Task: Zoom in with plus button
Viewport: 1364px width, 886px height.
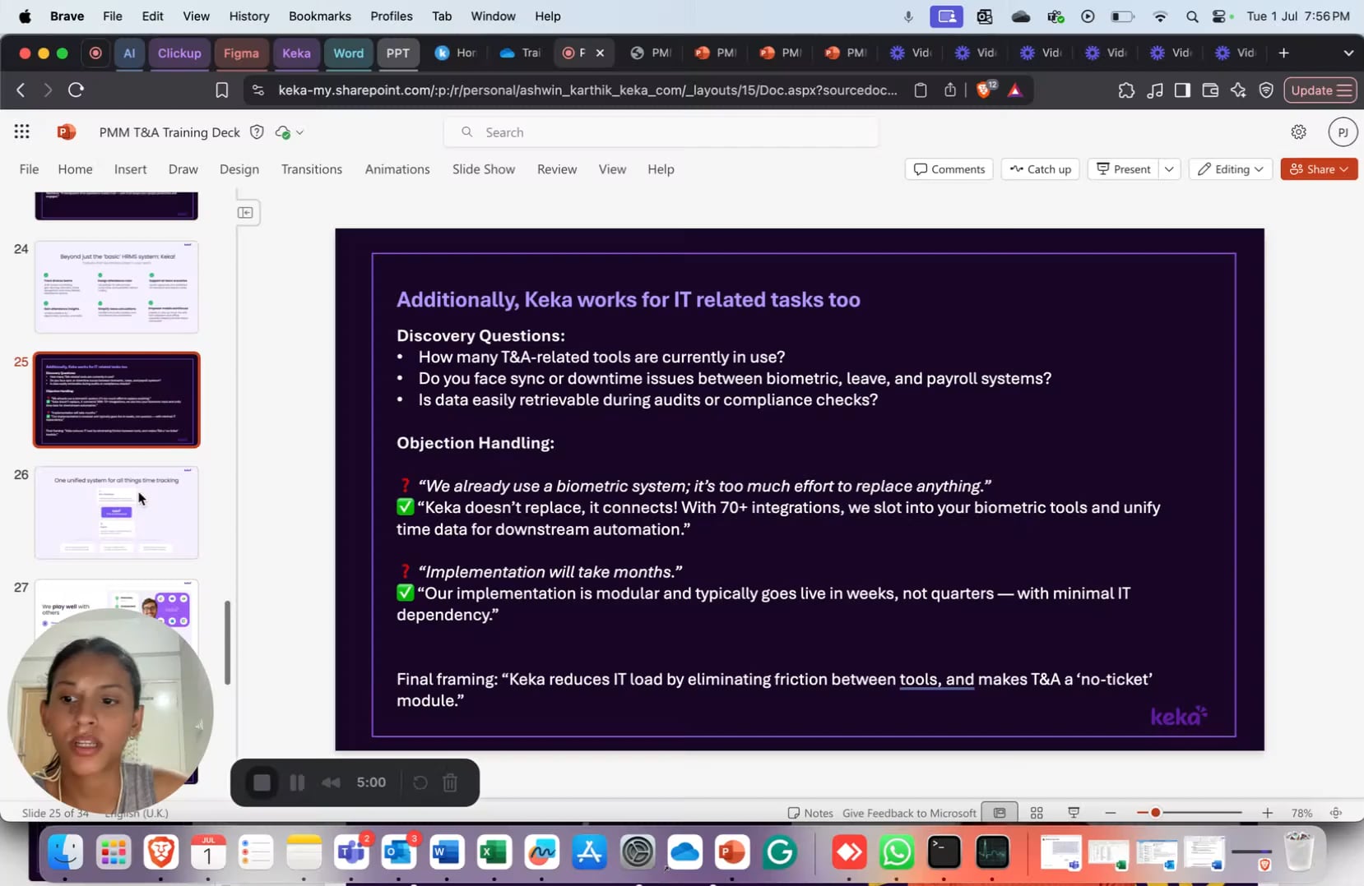Action: coord(1267,813)
